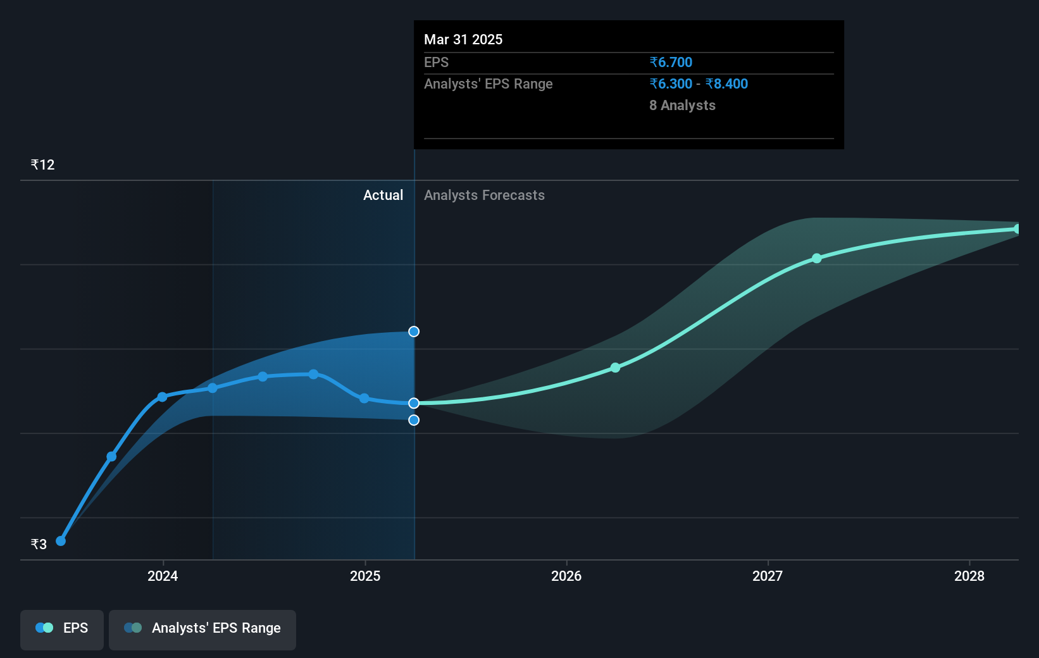Select the 2026 forecast EPS point
This screenshot has height=658, width=1039.
coord(615,368)
